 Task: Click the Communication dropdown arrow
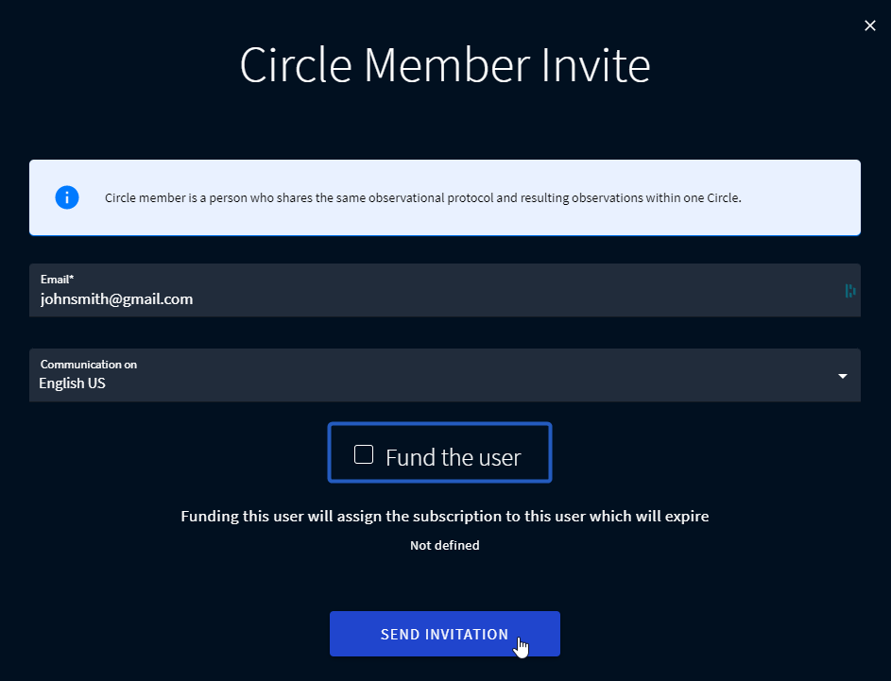tap(842, 376)
